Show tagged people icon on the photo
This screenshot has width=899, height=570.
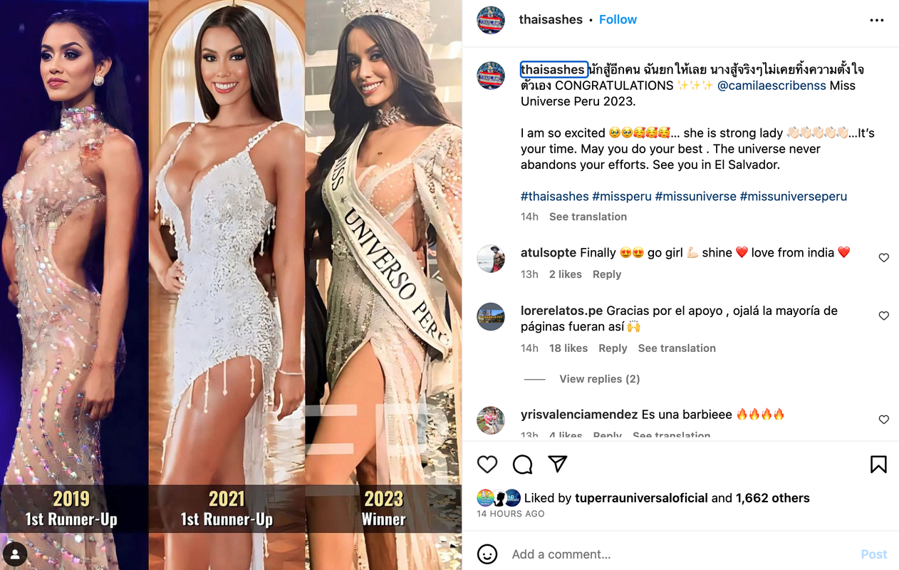16,554
